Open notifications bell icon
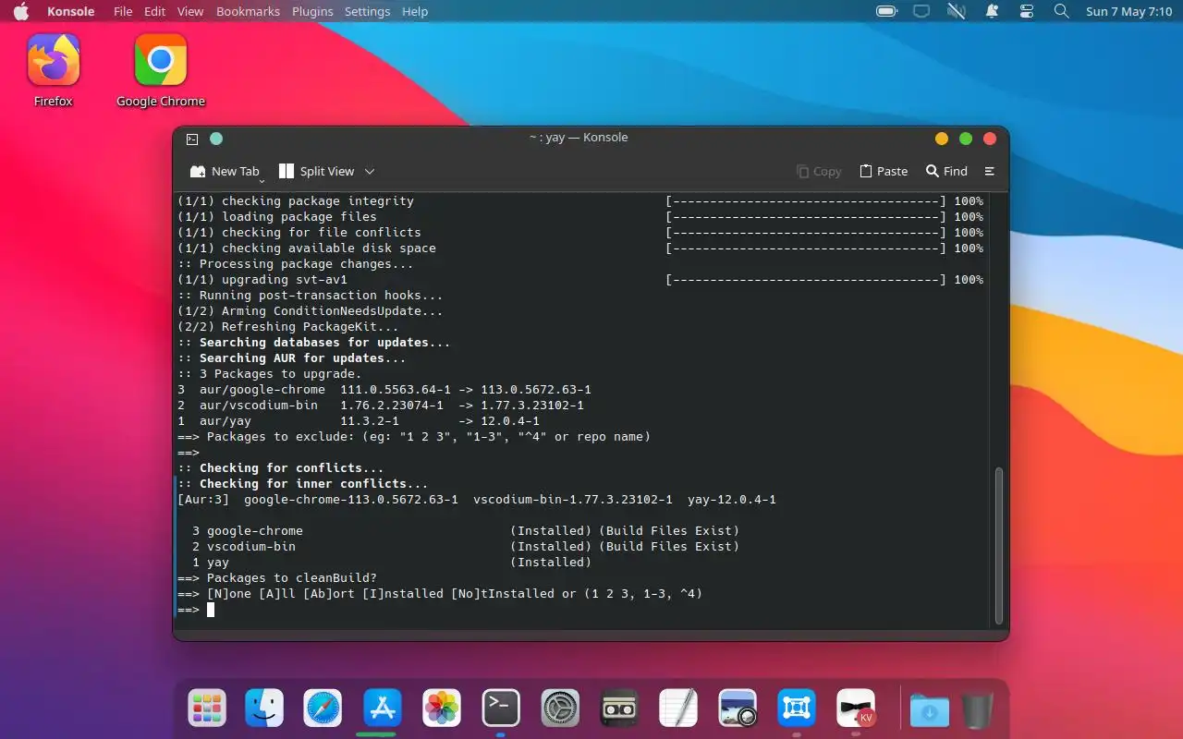 point(992,11)
